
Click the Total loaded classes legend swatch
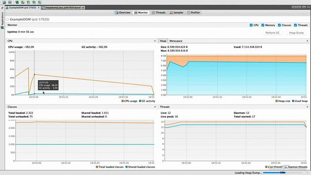(x=97, y=167)
